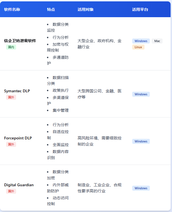Image resolution: width=172 pixels, height=212 pixels.
Task: Click the 全面监控 bullet item
Action: [58, 145]
